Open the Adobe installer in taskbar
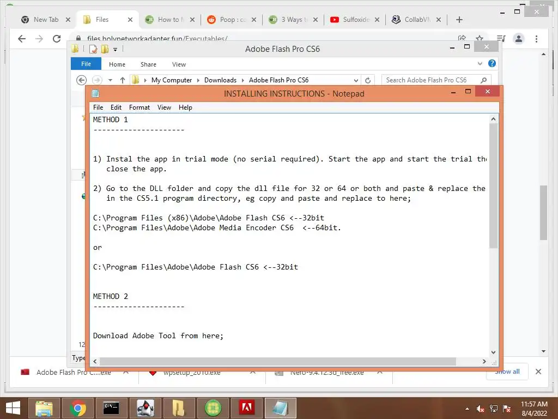The width and height of the screenshot is (558, 419). [247, 408]
